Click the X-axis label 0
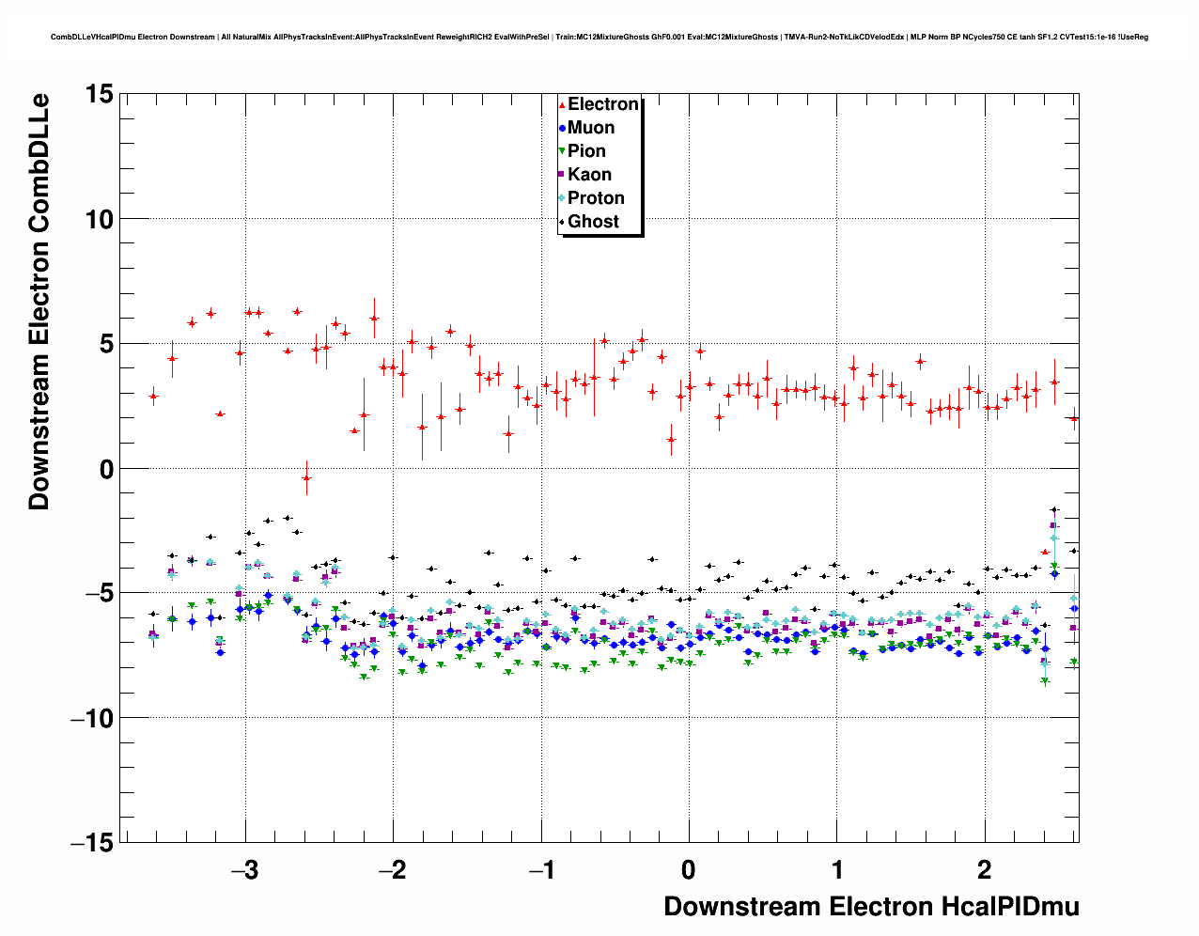The width and height of the screenshot is (1199, 936). pos(689,870)
